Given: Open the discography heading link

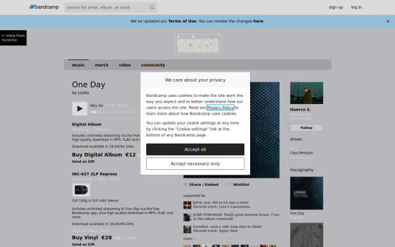Looking at the screenshot, I should [302, 170].
